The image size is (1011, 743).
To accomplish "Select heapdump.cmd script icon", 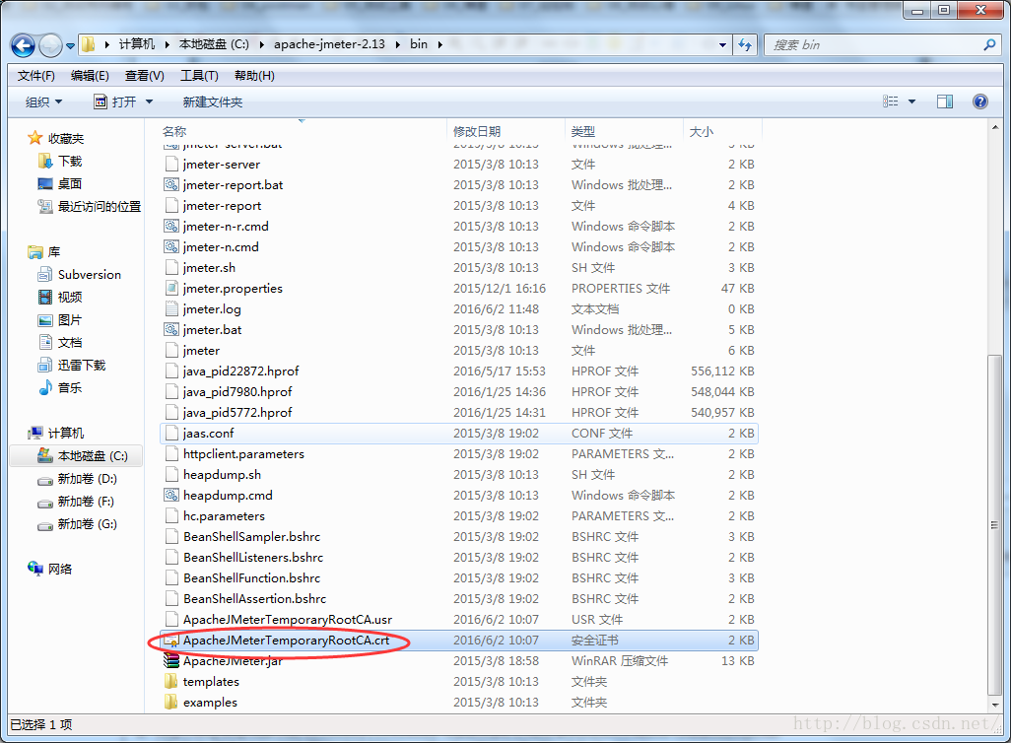I will pyautogui.click(x=170, y=496).
